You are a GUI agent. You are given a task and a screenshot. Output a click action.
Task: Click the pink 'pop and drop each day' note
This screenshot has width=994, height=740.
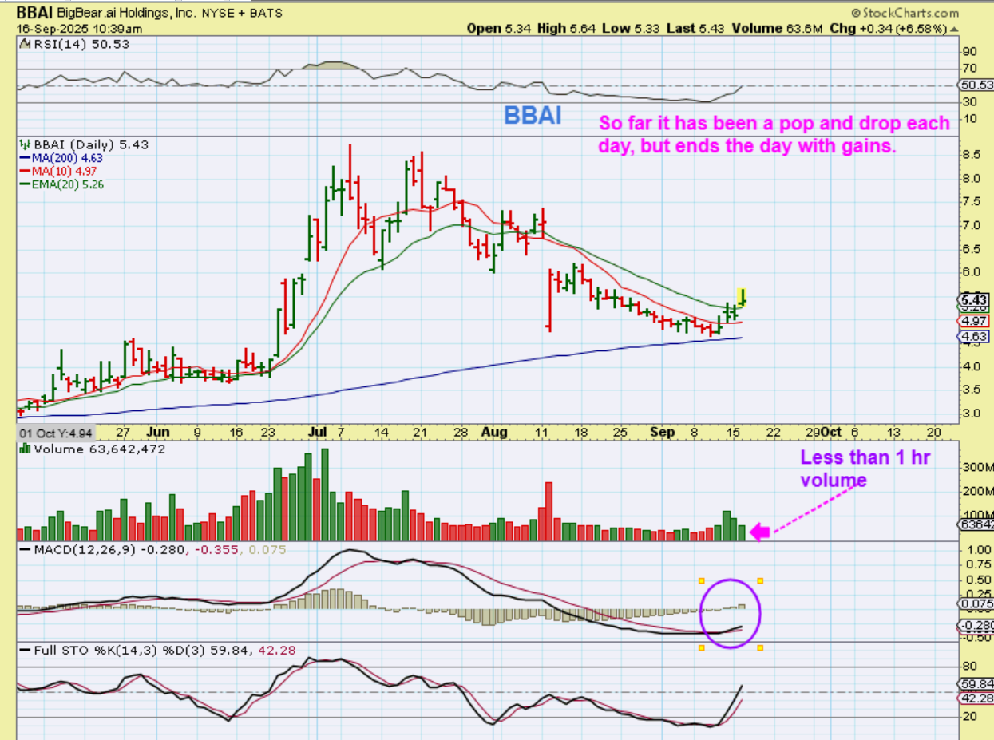774,135
